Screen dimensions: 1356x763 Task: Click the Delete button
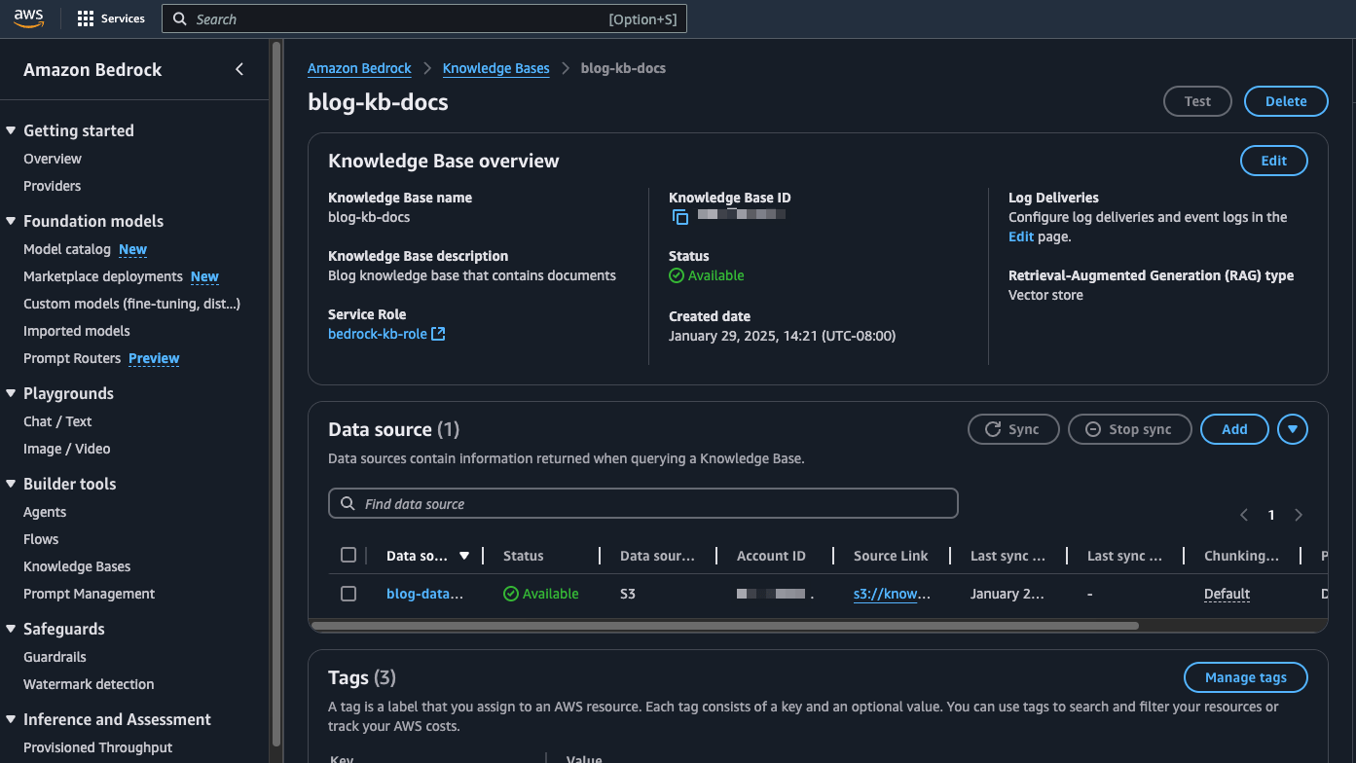[1286, 101]
